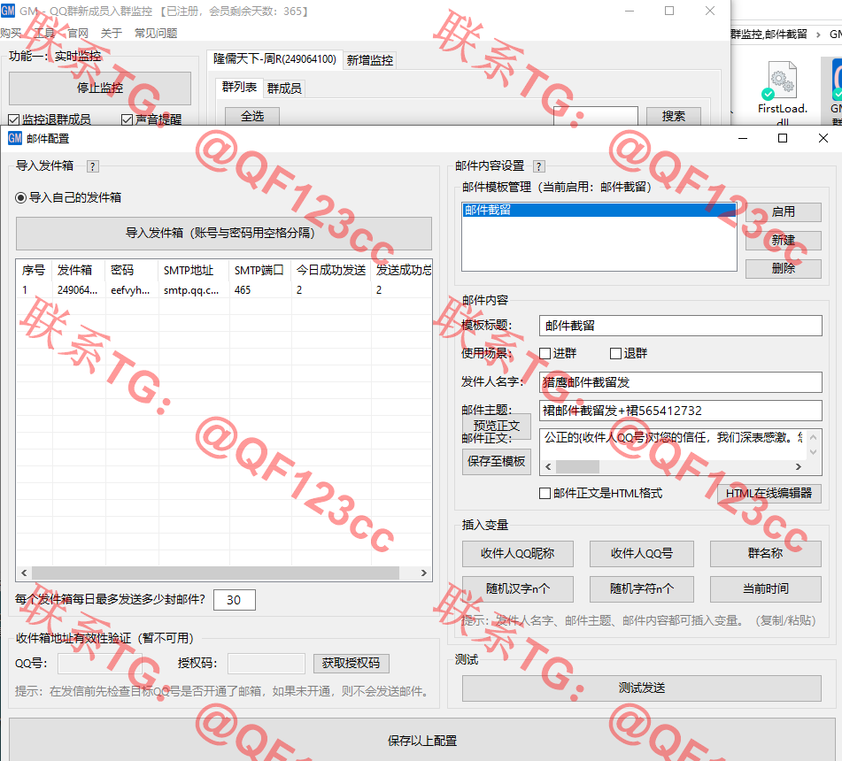Click 启用 to enable template
This screenshot has height=761, width=842.
pyautogui.click(x=783, y=212)
